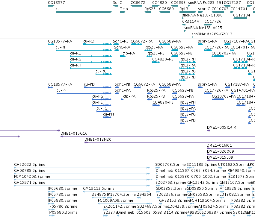Select the GH03788.5prime EST label
The image size is (255, 217).
click(30, 171)
